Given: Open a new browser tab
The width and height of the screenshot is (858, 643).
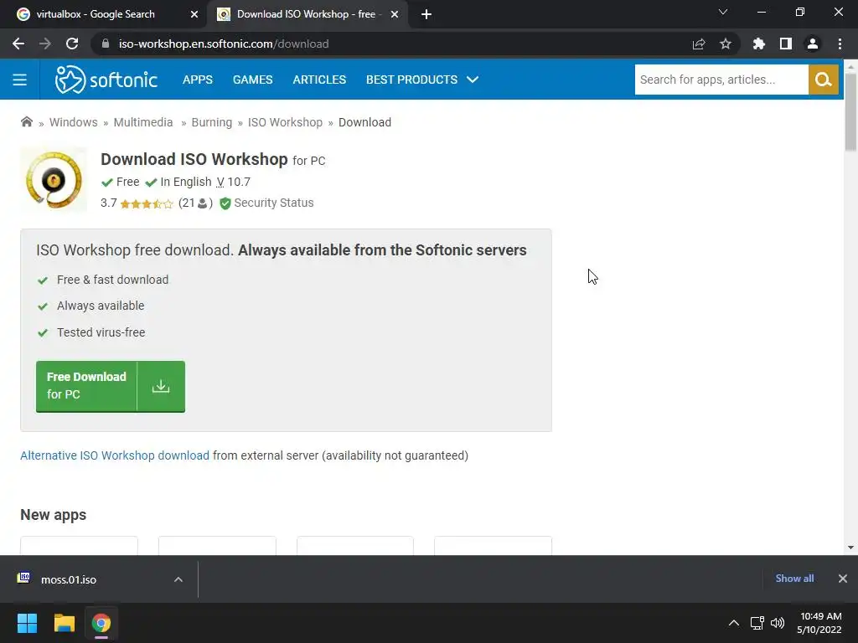Looking at the screenshot, I should pyautogui.click(x=426, y=14).
